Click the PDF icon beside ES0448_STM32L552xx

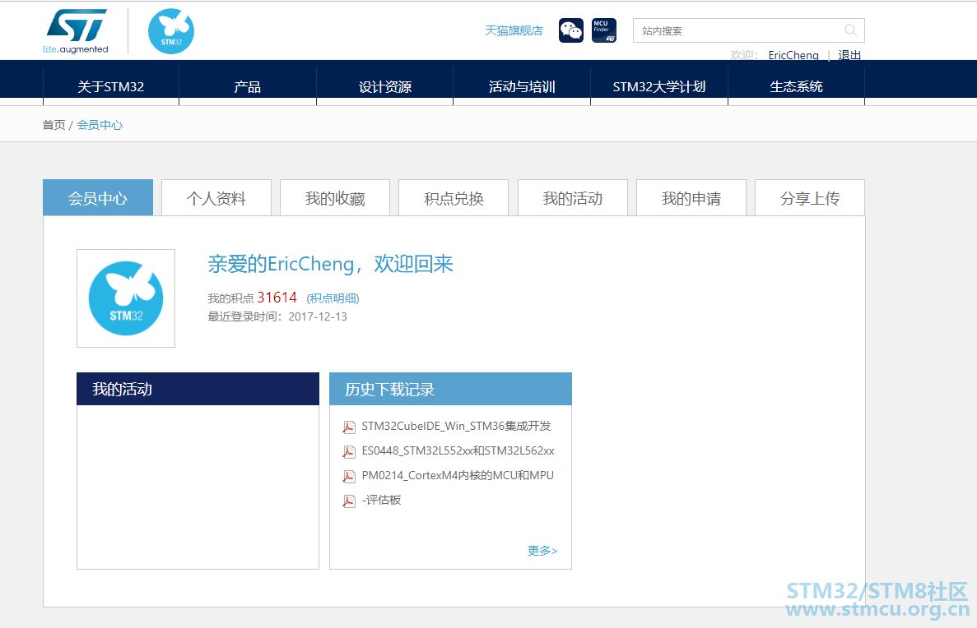pyautogui.click(x=349, y=451)
